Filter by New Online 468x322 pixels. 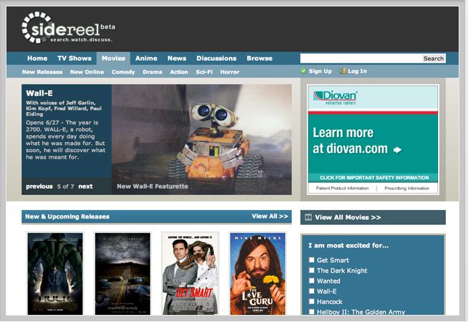[87, 72]
